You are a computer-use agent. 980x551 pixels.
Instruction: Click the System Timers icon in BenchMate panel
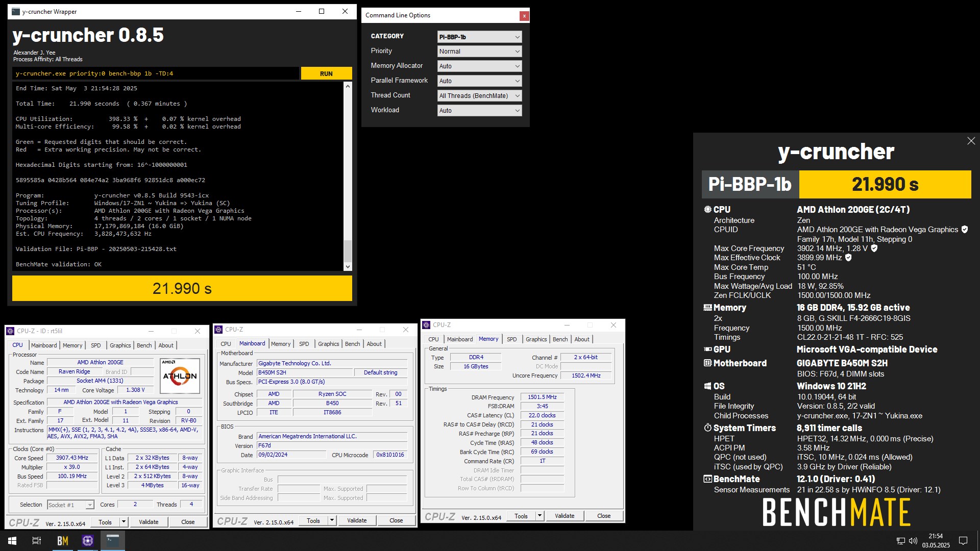point(707,428)
